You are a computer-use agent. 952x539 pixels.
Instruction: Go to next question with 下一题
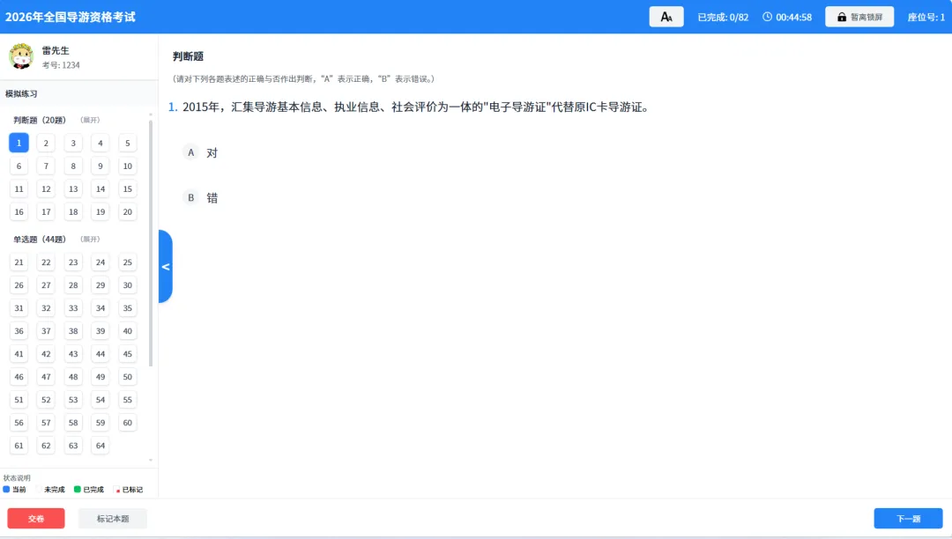click(908, 519)
